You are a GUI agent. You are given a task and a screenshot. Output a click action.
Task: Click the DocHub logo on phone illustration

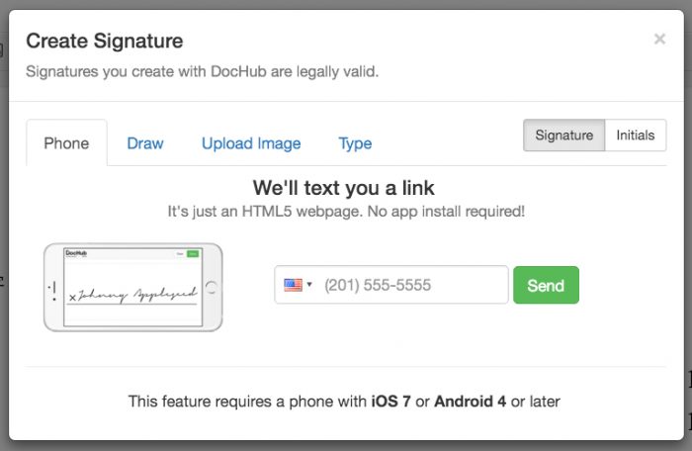(76, 253)
